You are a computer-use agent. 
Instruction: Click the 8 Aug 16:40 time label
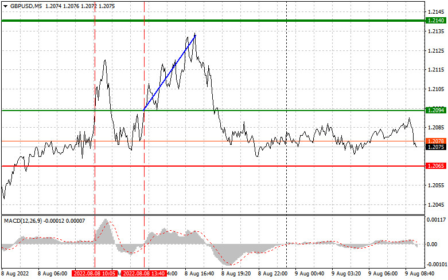pos(200,274)
